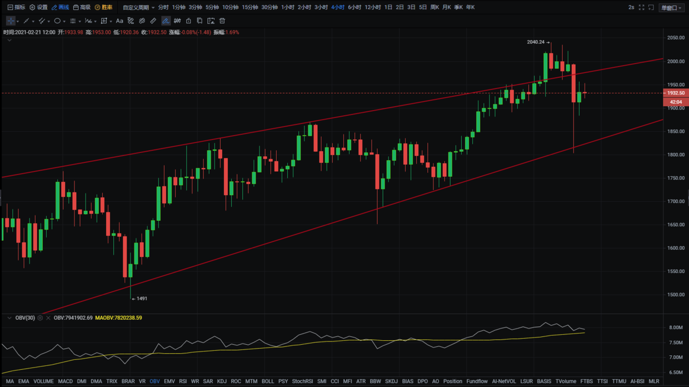The width and height of the screenshot is (689, 387).
Task: Click the ruler measure tool icon
Action: 153,21
